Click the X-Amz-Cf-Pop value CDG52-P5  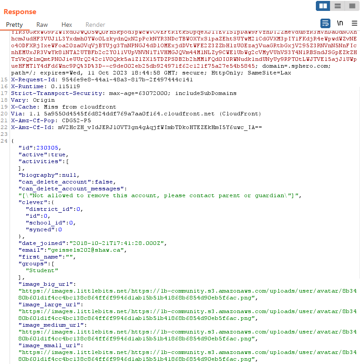click(76, 120)
